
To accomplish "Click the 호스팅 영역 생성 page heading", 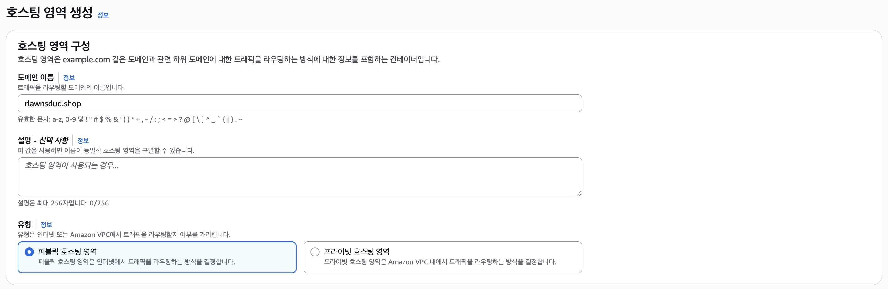I will (x=49, y=13).
